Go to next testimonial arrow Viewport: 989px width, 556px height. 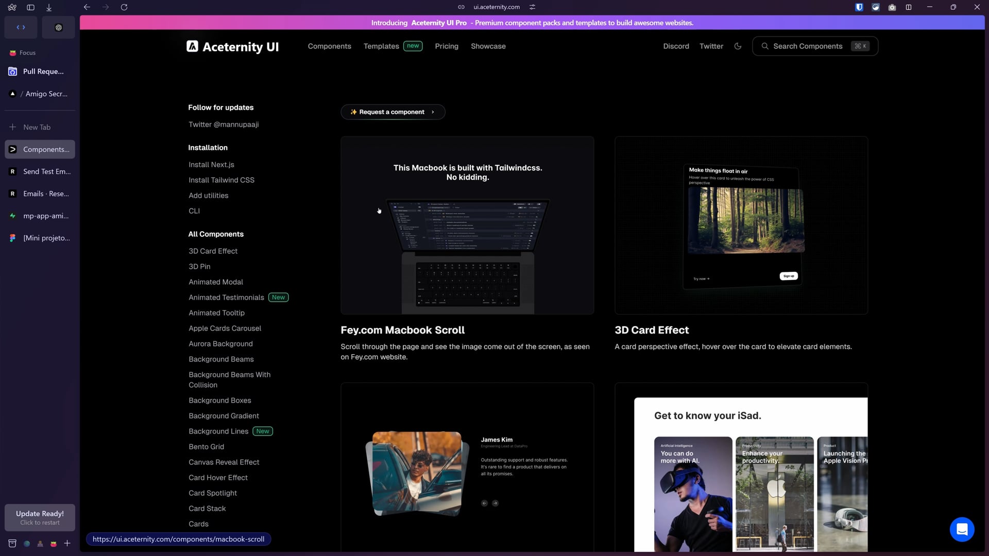point(495,503)
